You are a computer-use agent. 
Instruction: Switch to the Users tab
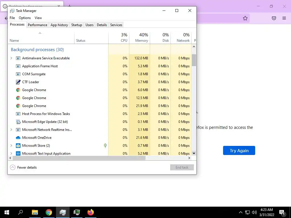90,25
